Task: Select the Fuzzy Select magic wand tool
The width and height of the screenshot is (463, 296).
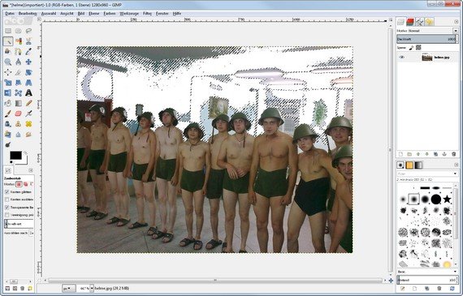Action: pyautogui.click(x=8, y=41)
